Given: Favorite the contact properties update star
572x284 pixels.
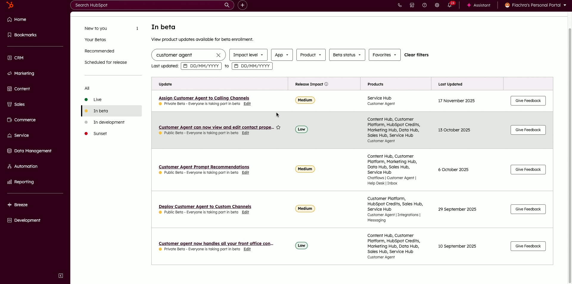Looking at the screenshot, I should [278, 127].
